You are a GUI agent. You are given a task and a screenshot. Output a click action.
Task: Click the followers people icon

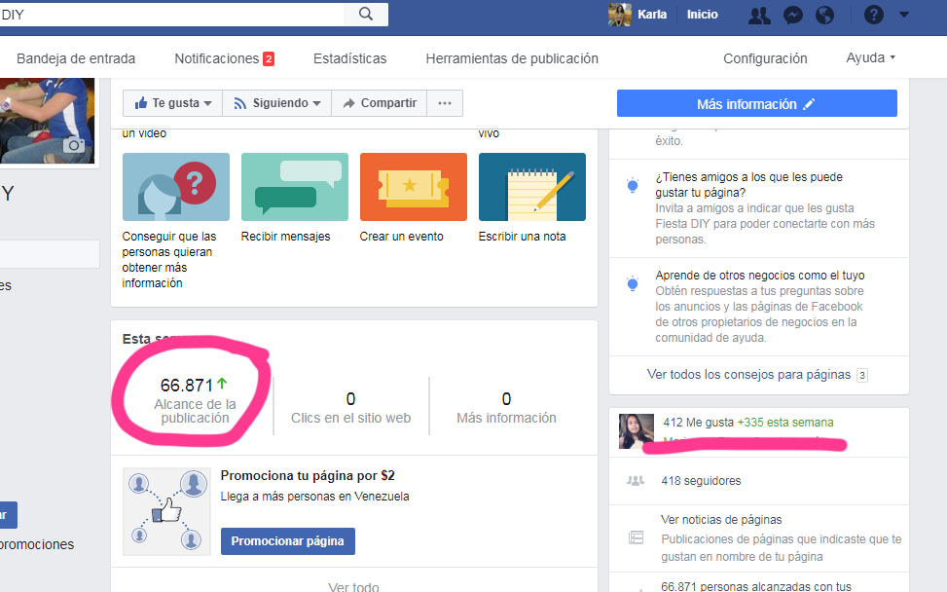pyautogui.click(x=636, y=481)
